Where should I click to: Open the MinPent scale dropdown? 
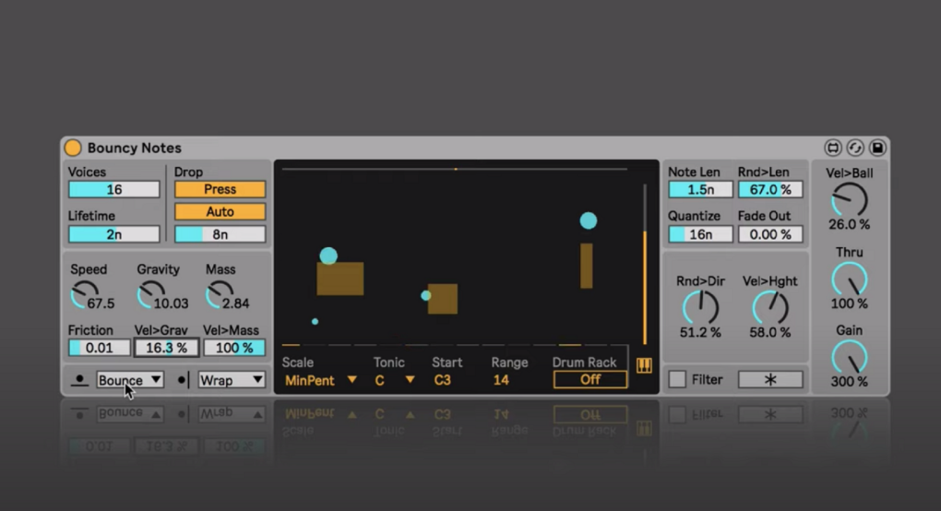point(320,380)
